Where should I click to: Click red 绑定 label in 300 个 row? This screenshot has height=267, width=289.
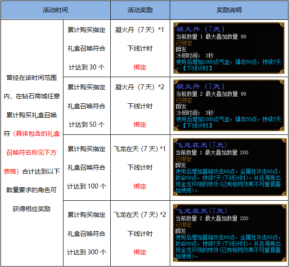[x=140, y=252]
